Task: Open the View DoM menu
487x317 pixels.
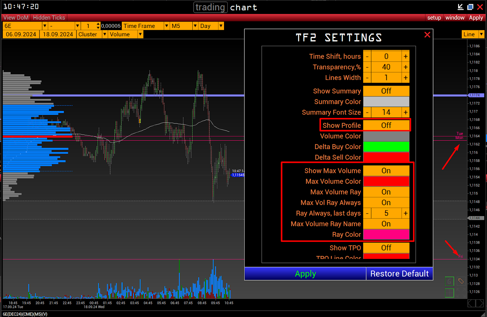Action: pyautogui.click(x=16, y=18)
